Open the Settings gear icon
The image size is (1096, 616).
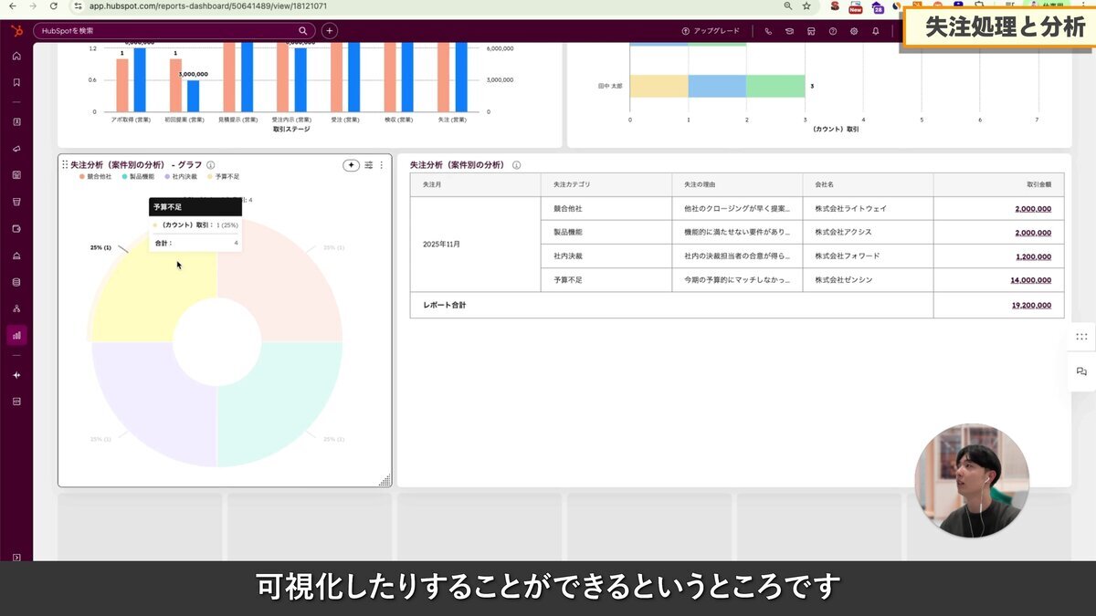(x=854, y=30)
